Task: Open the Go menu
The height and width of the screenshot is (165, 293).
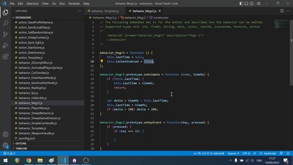Action: [x=54, y=4]
